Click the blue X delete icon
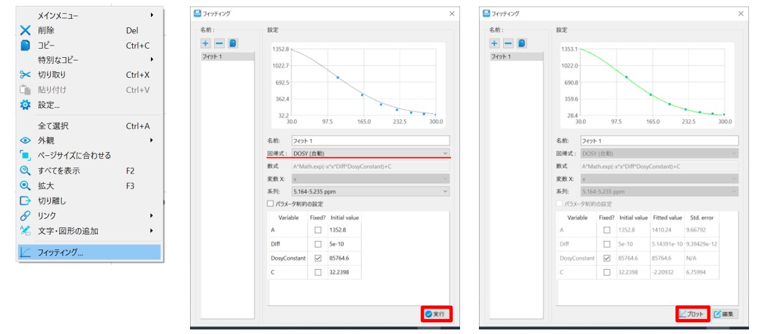 pyautogui.click(x=25, y=30)
